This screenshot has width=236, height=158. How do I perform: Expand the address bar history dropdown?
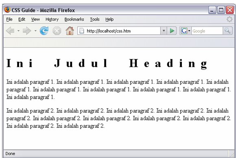(x=164, y=31)
